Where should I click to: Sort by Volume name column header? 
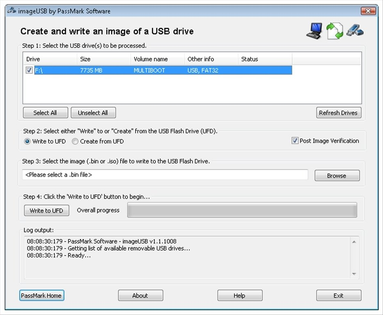(157, 59)
